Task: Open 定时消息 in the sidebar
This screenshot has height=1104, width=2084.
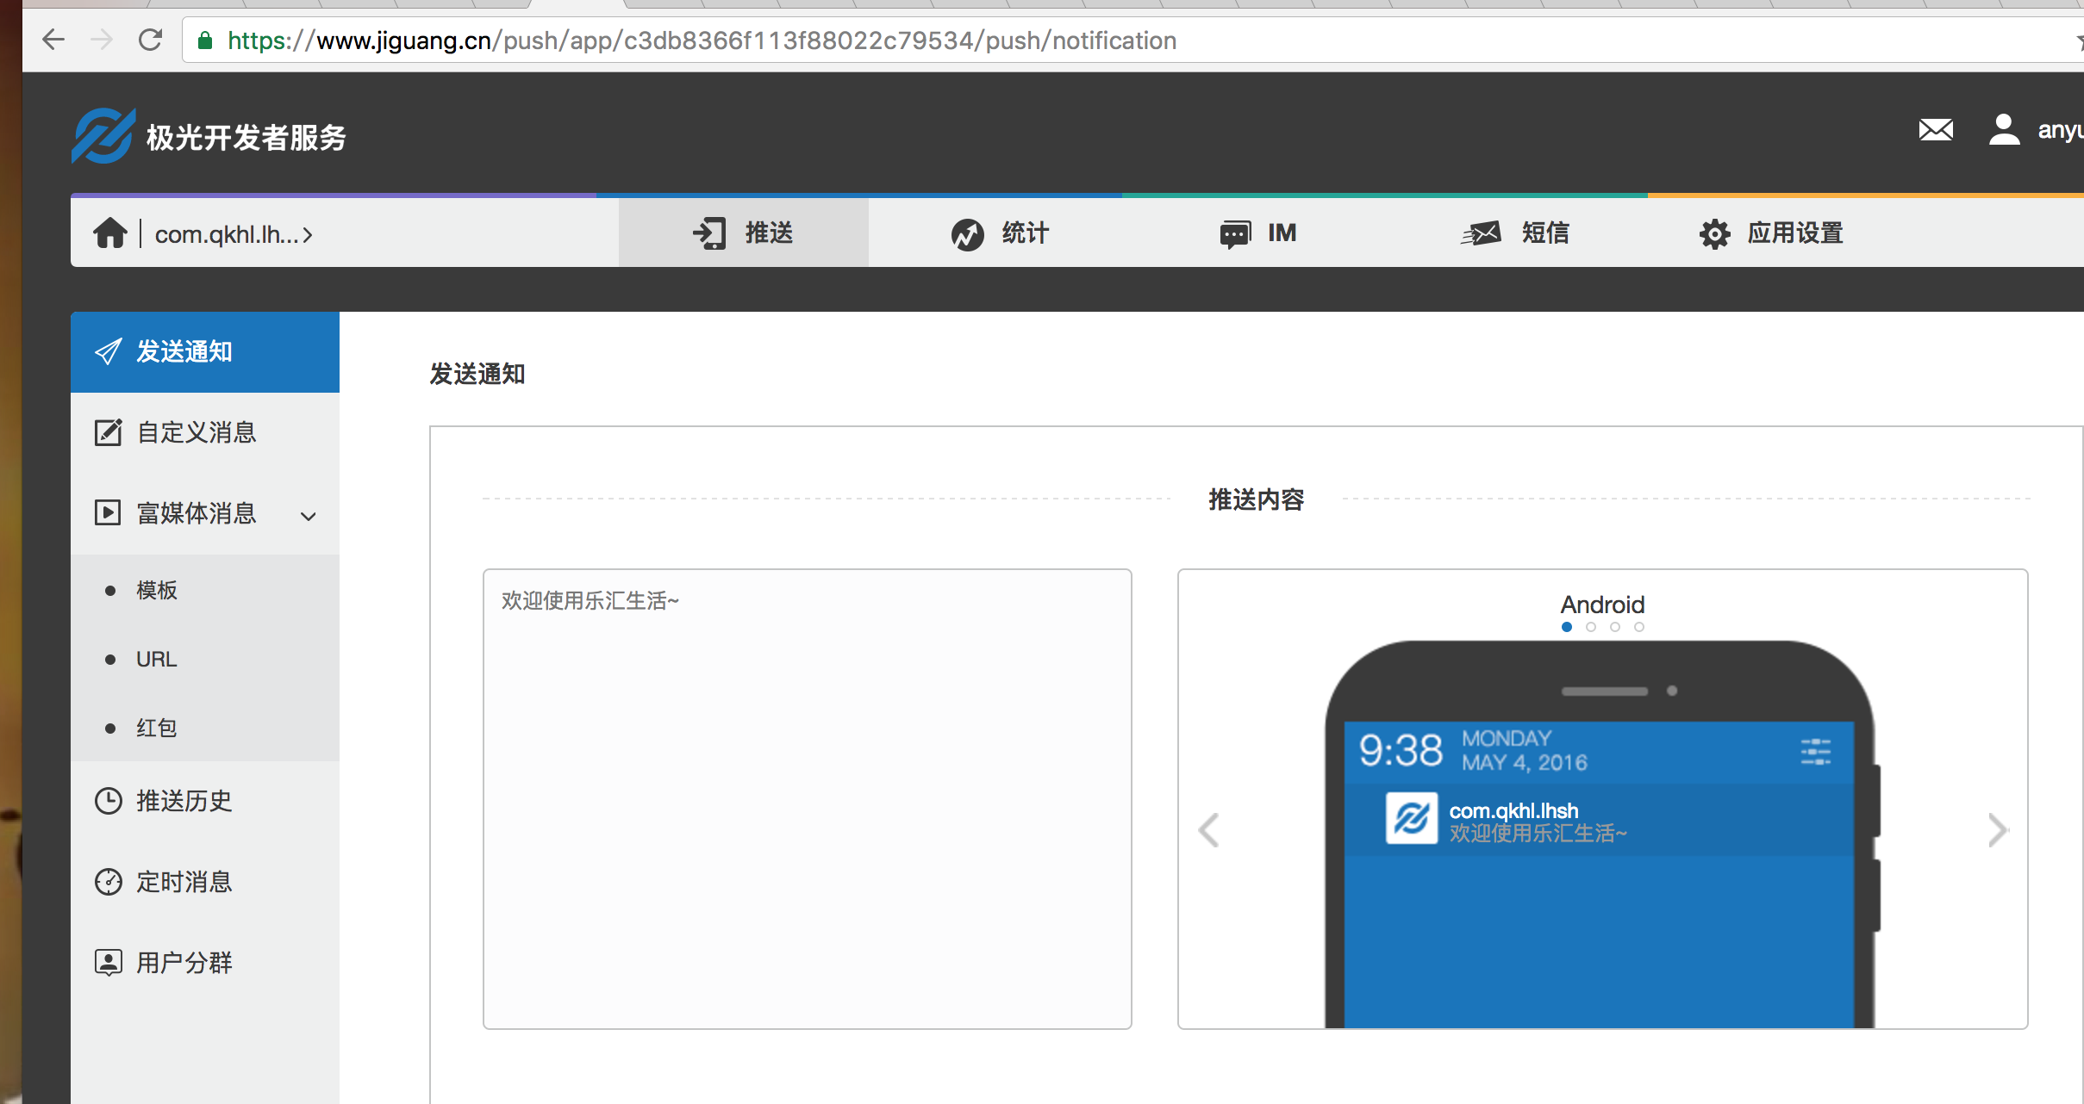Action: tap(205, 882)
